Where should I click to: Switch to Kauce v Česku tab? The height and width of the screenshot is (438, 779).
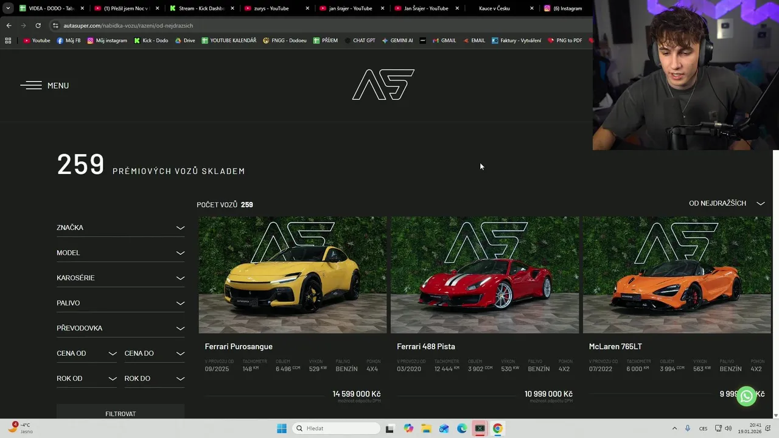pyautogui.click(x=502, y=9)
